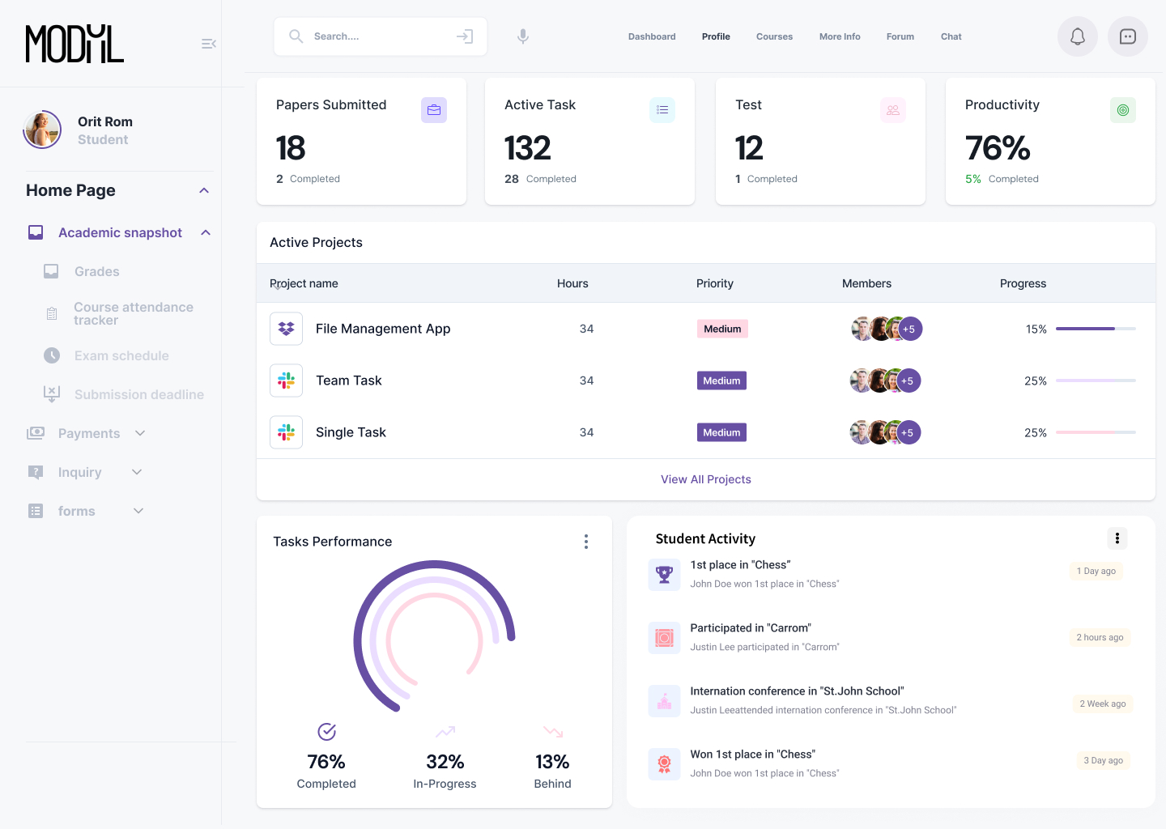Open Student Activity options menu
Screen dimensions: 1166x829
click(1117, 538)
